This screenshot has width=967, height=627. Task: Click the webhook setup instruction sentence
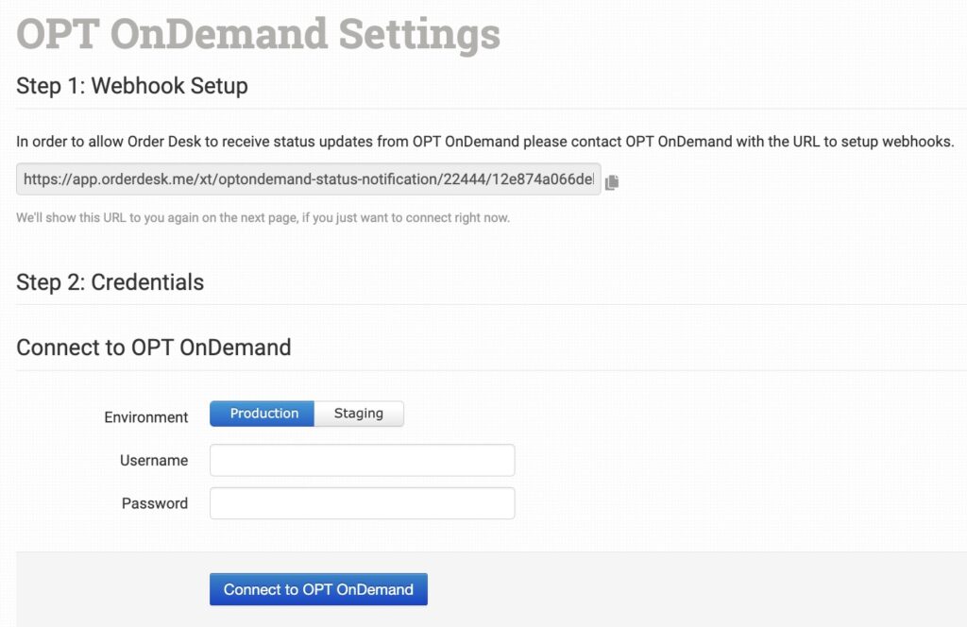tap(485, 142)
